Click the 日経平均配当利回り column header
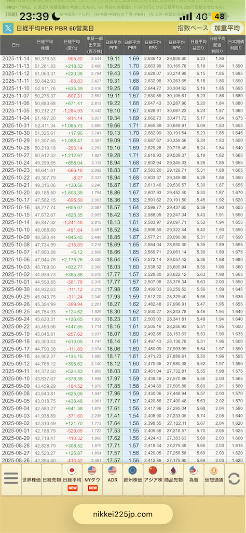The image size is (246, 533). (x=217, y=45)
